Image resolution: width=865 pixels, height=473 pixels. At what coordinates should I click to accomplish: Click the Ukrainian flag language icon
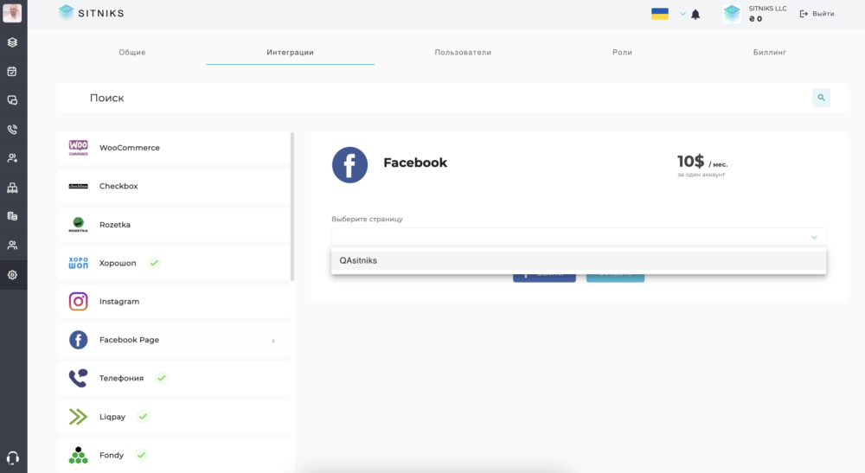click(x=660, y=14)
